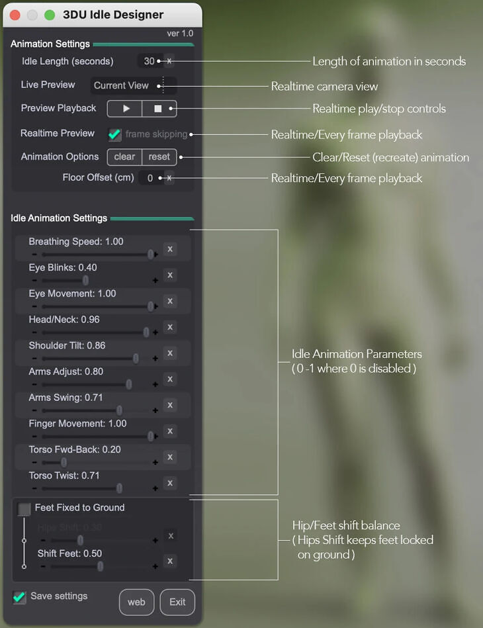This screenshot has width=483, height=628.
Task: Enable Feet Fixed to Ground checkbox
Action: coord(24,508)
